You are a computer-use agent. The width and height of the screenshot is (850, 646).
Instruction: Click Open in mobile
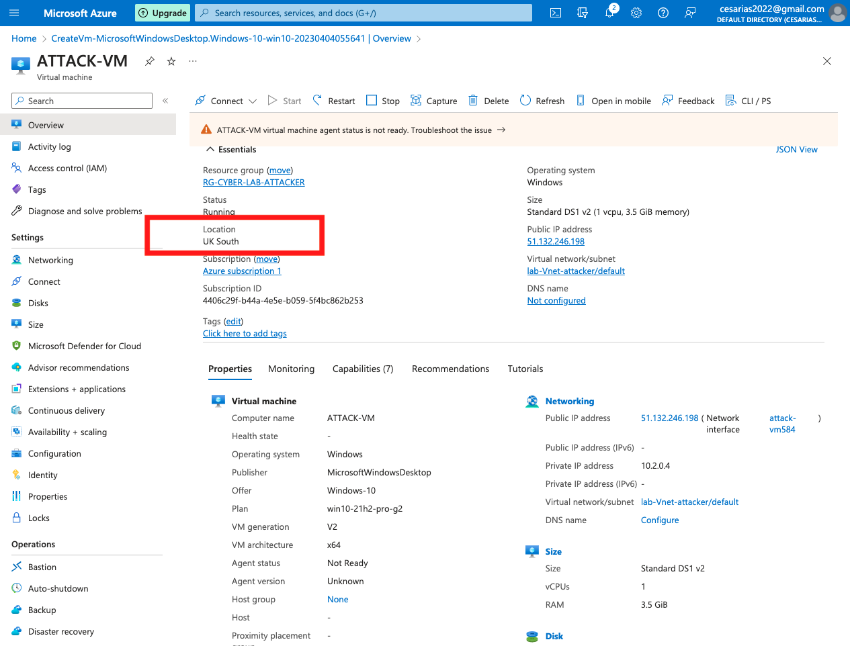(x=613, y=101)
